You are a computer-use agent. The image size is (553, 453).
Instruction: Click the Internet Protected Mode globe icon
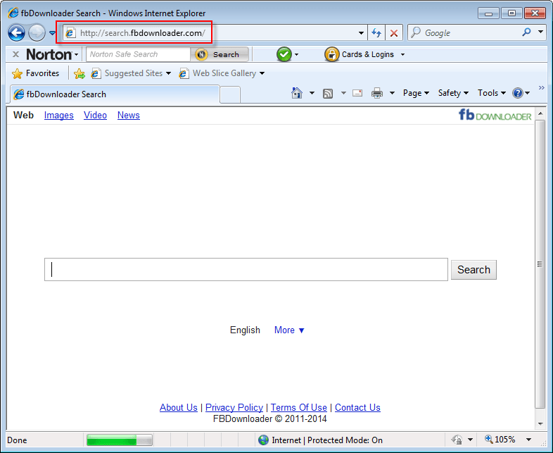pyautogui.click(x=263, y=440)
